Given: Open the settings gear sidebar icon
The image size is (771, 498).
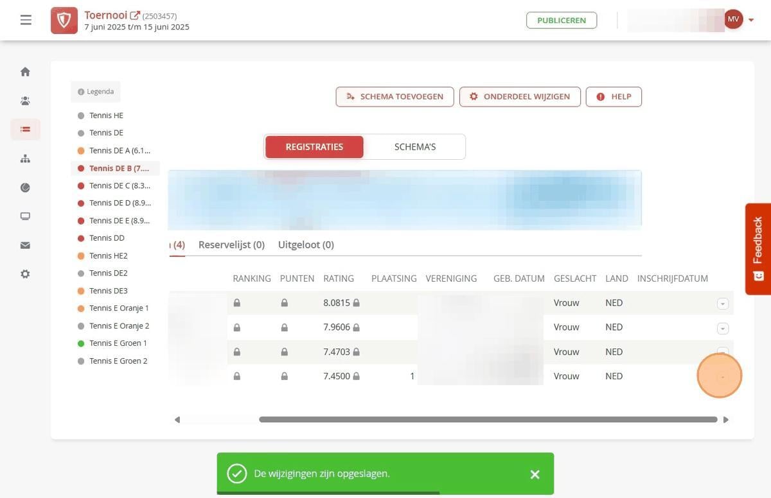Looking at the screenshot, I should pos(25,274).
